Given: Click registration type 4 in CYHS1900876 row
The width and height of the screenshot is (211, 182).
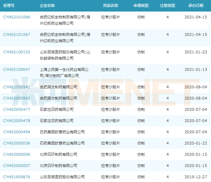Looking at the screenshot, I should [168, 177].
